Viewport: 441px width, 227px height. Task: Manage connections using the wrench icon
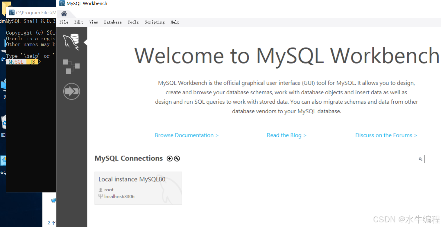tap(177, 158)
